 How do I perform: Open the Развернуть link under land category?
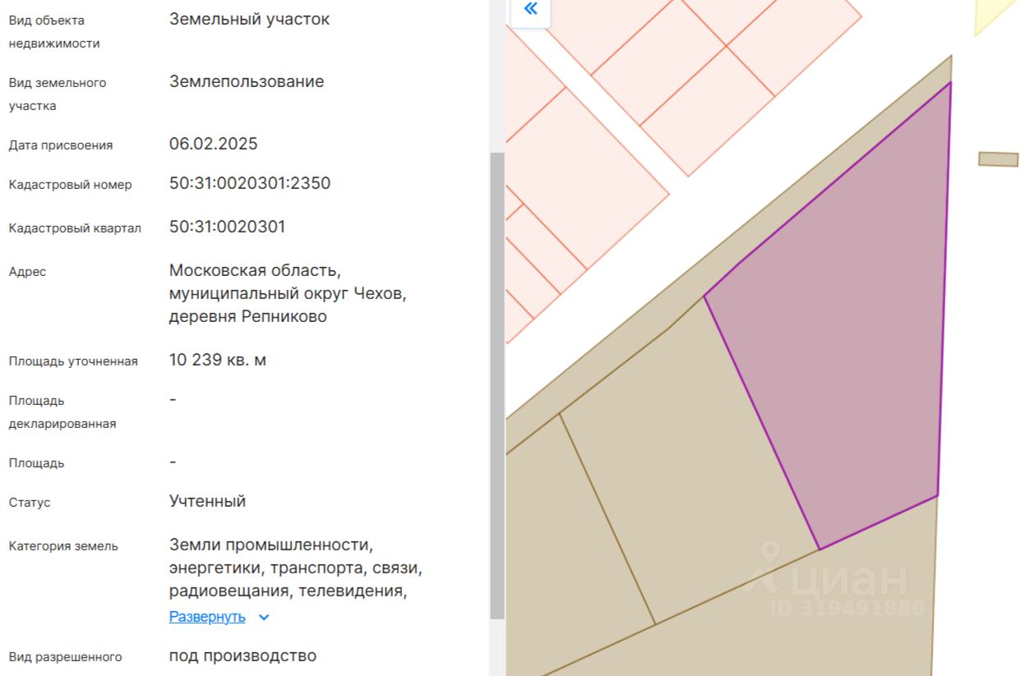207,617
